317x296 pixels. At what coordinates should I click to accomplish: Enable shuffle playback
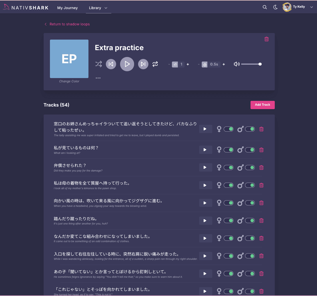(98, 64)
